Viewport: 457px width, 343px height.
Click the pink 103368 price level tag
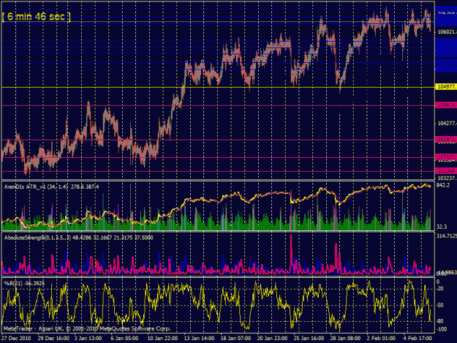(446, 171)
